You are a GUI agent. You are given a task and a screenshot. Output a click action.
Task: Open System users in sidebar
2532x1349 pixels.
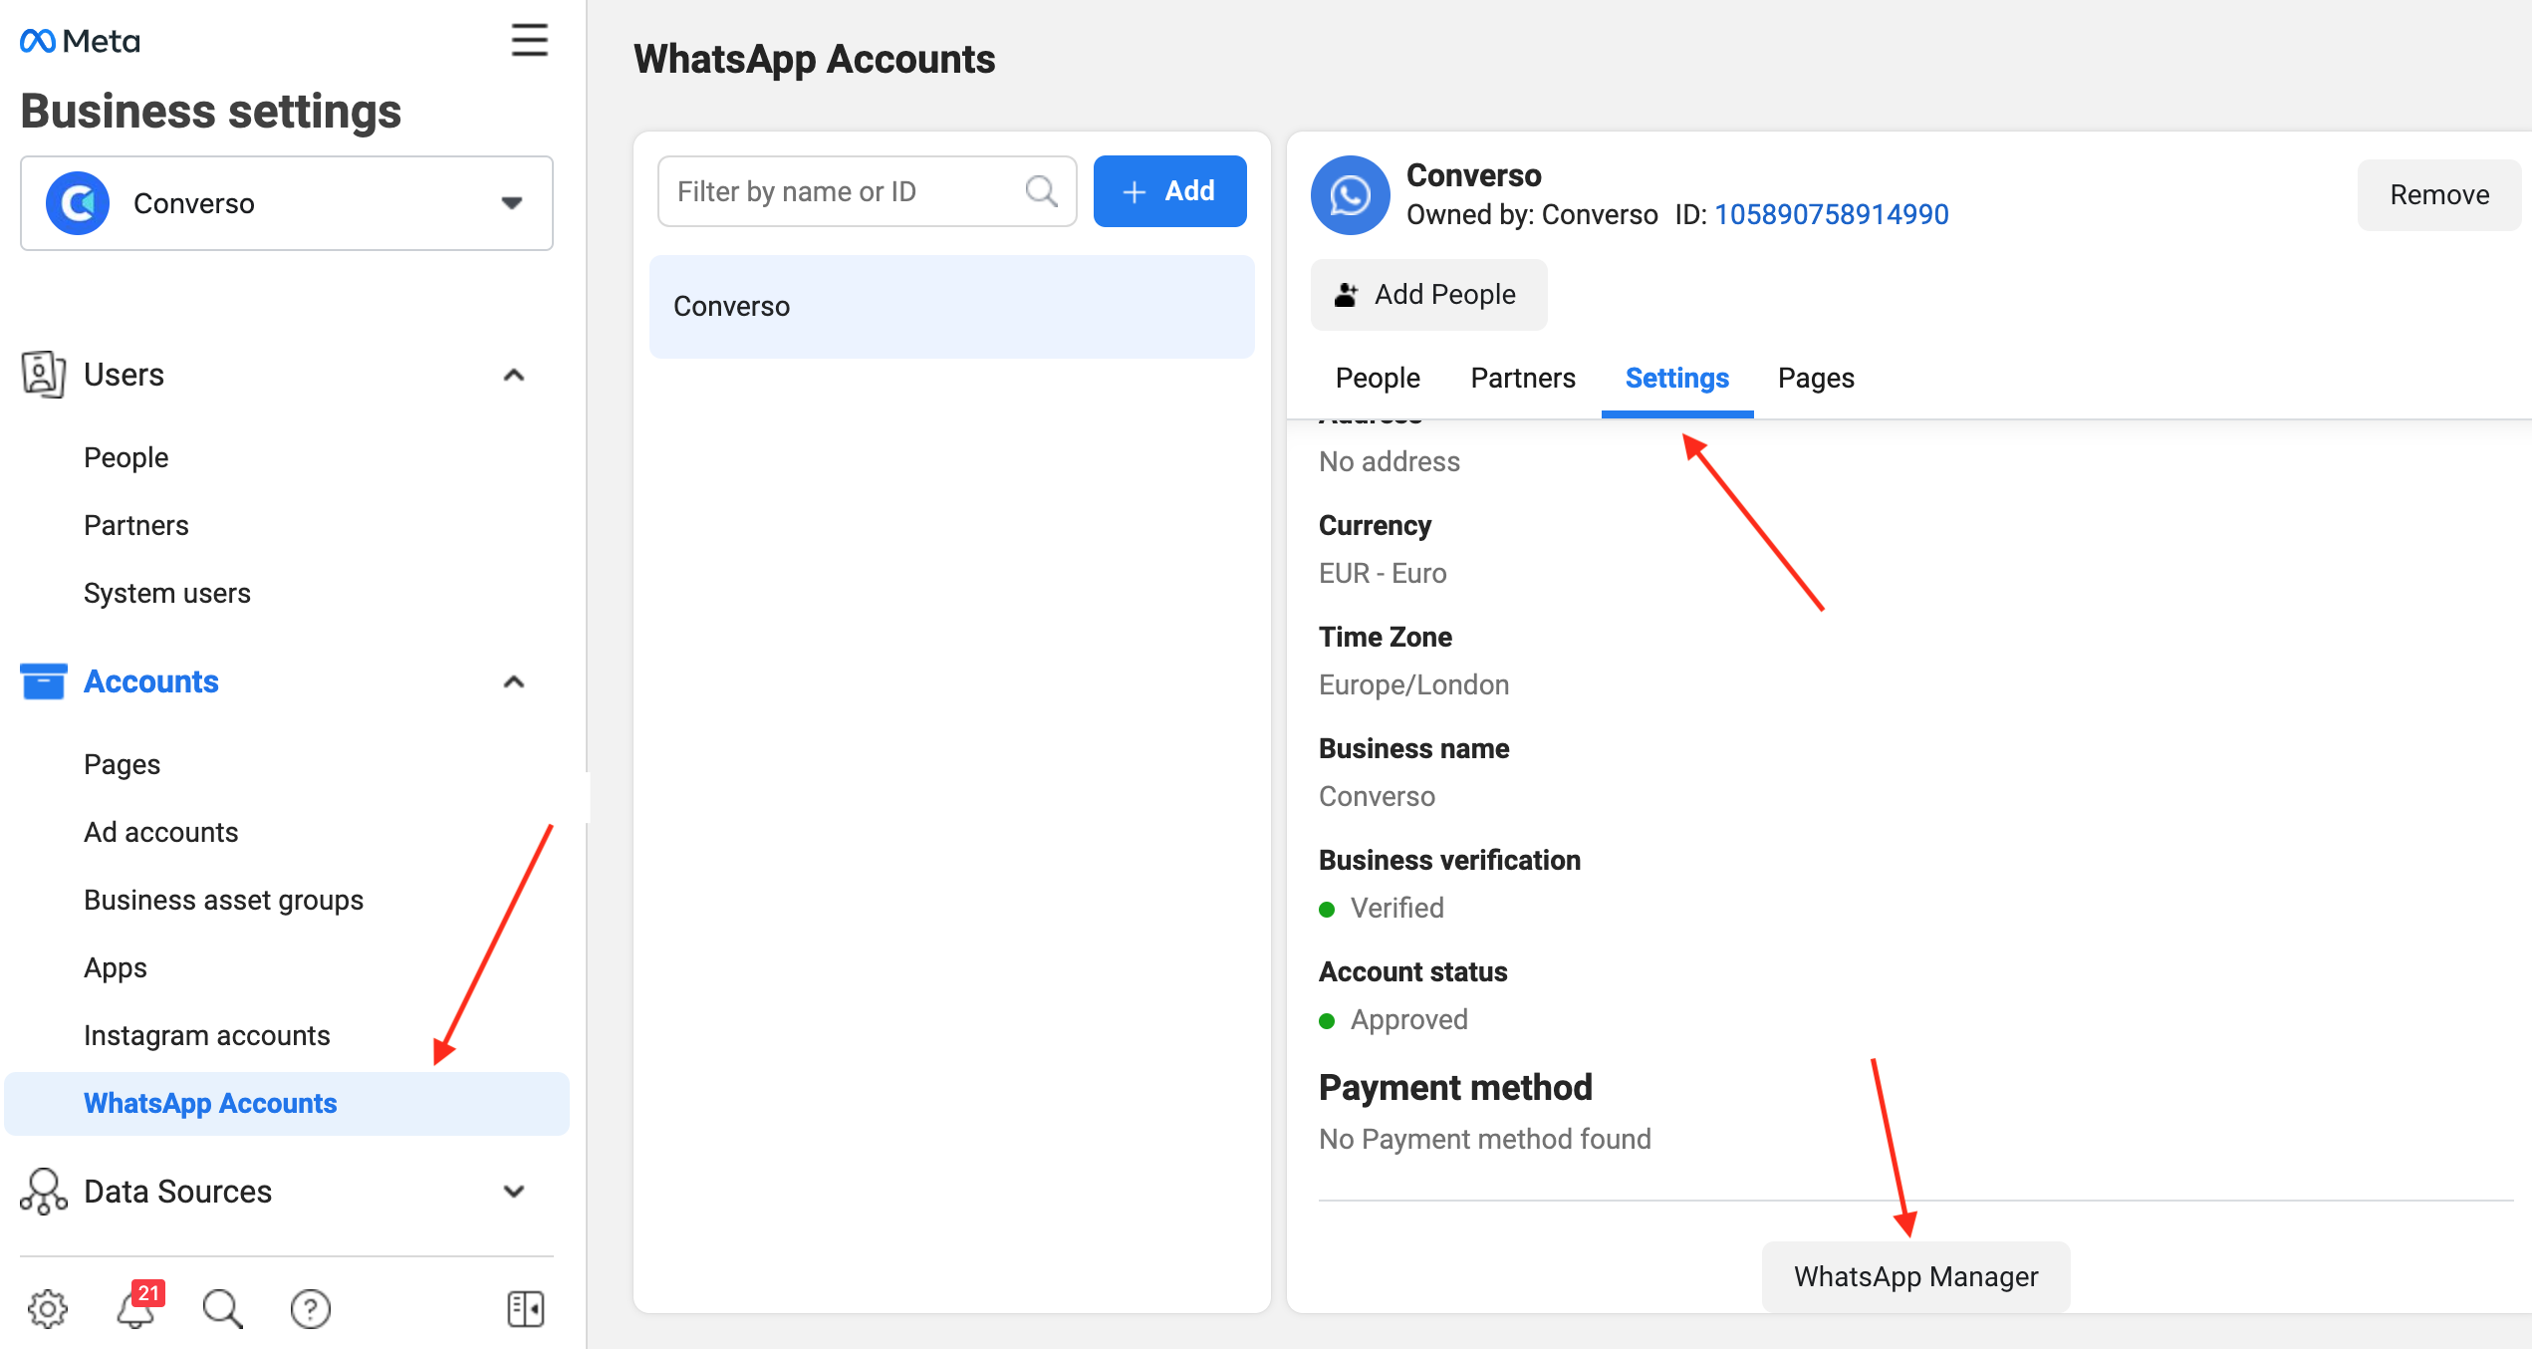[166, 593]
